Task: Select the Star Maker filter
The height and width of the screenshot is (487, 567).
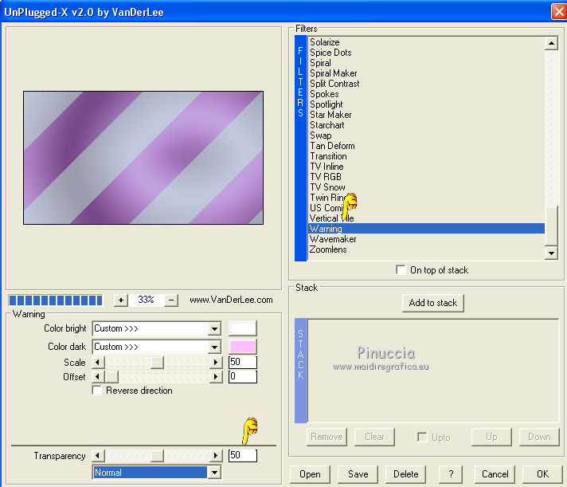Action: [330, 115]
